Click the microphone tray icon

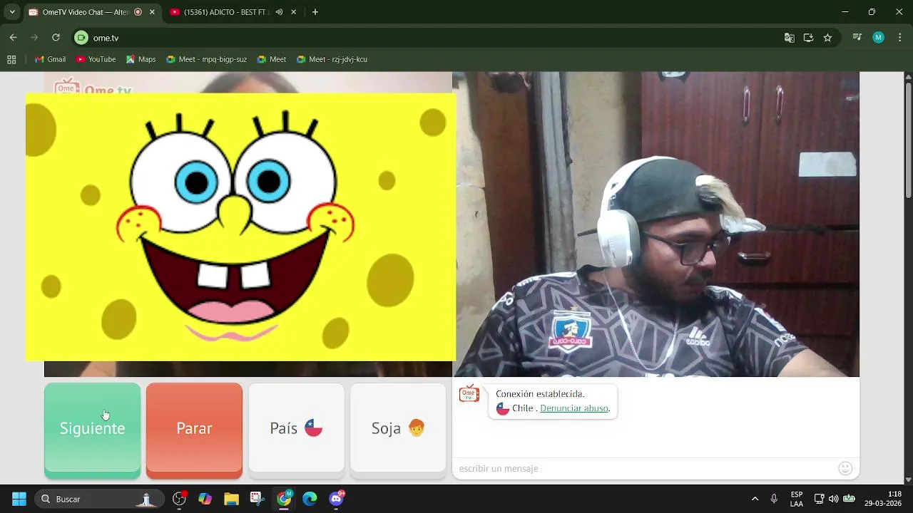point(774,499)
